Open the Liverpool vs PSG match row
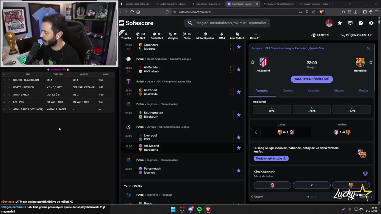This screenshot has height=214, width=381. pos(182,137)
